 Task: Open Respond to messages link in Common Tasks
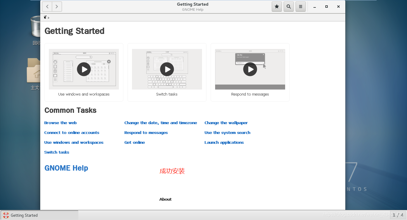point(146,132)
